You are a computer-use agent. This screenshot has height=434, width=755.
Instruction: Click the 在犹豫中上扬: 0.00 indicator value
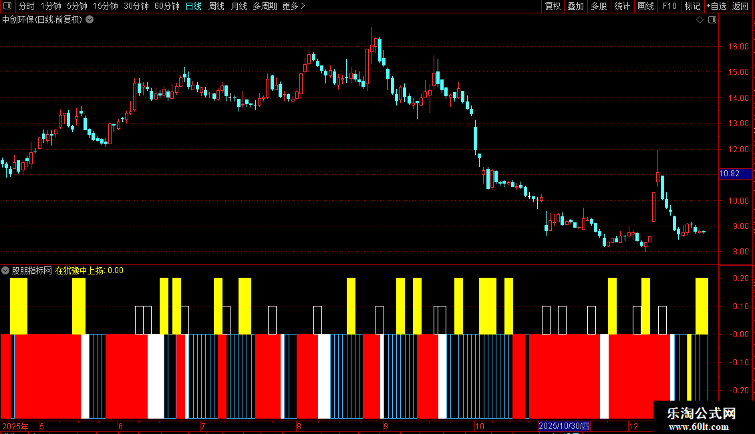[x=89, y=271]
